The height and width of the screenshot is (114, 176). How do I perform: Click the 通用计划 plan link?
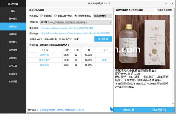(45, 55)
